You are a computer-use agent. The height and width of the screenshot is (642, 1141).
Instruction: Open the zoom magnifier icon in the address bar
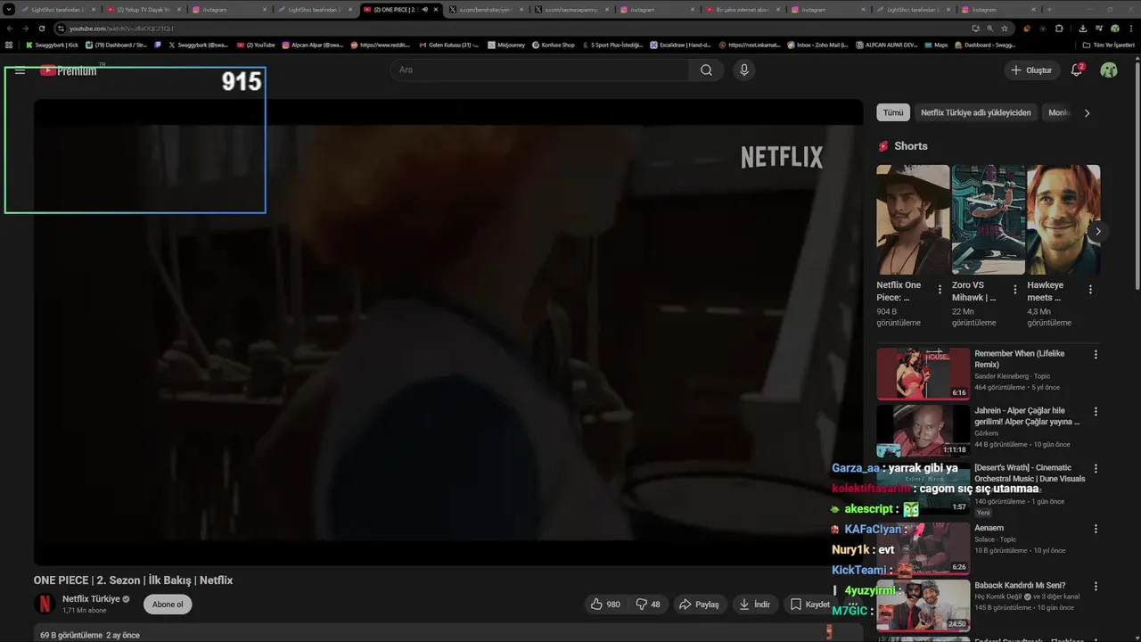[x=989, y=29]
